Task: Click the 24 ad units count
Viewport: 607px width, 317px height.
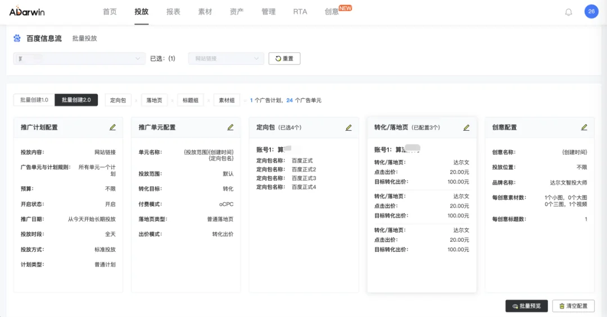Action: coord(289,100)
